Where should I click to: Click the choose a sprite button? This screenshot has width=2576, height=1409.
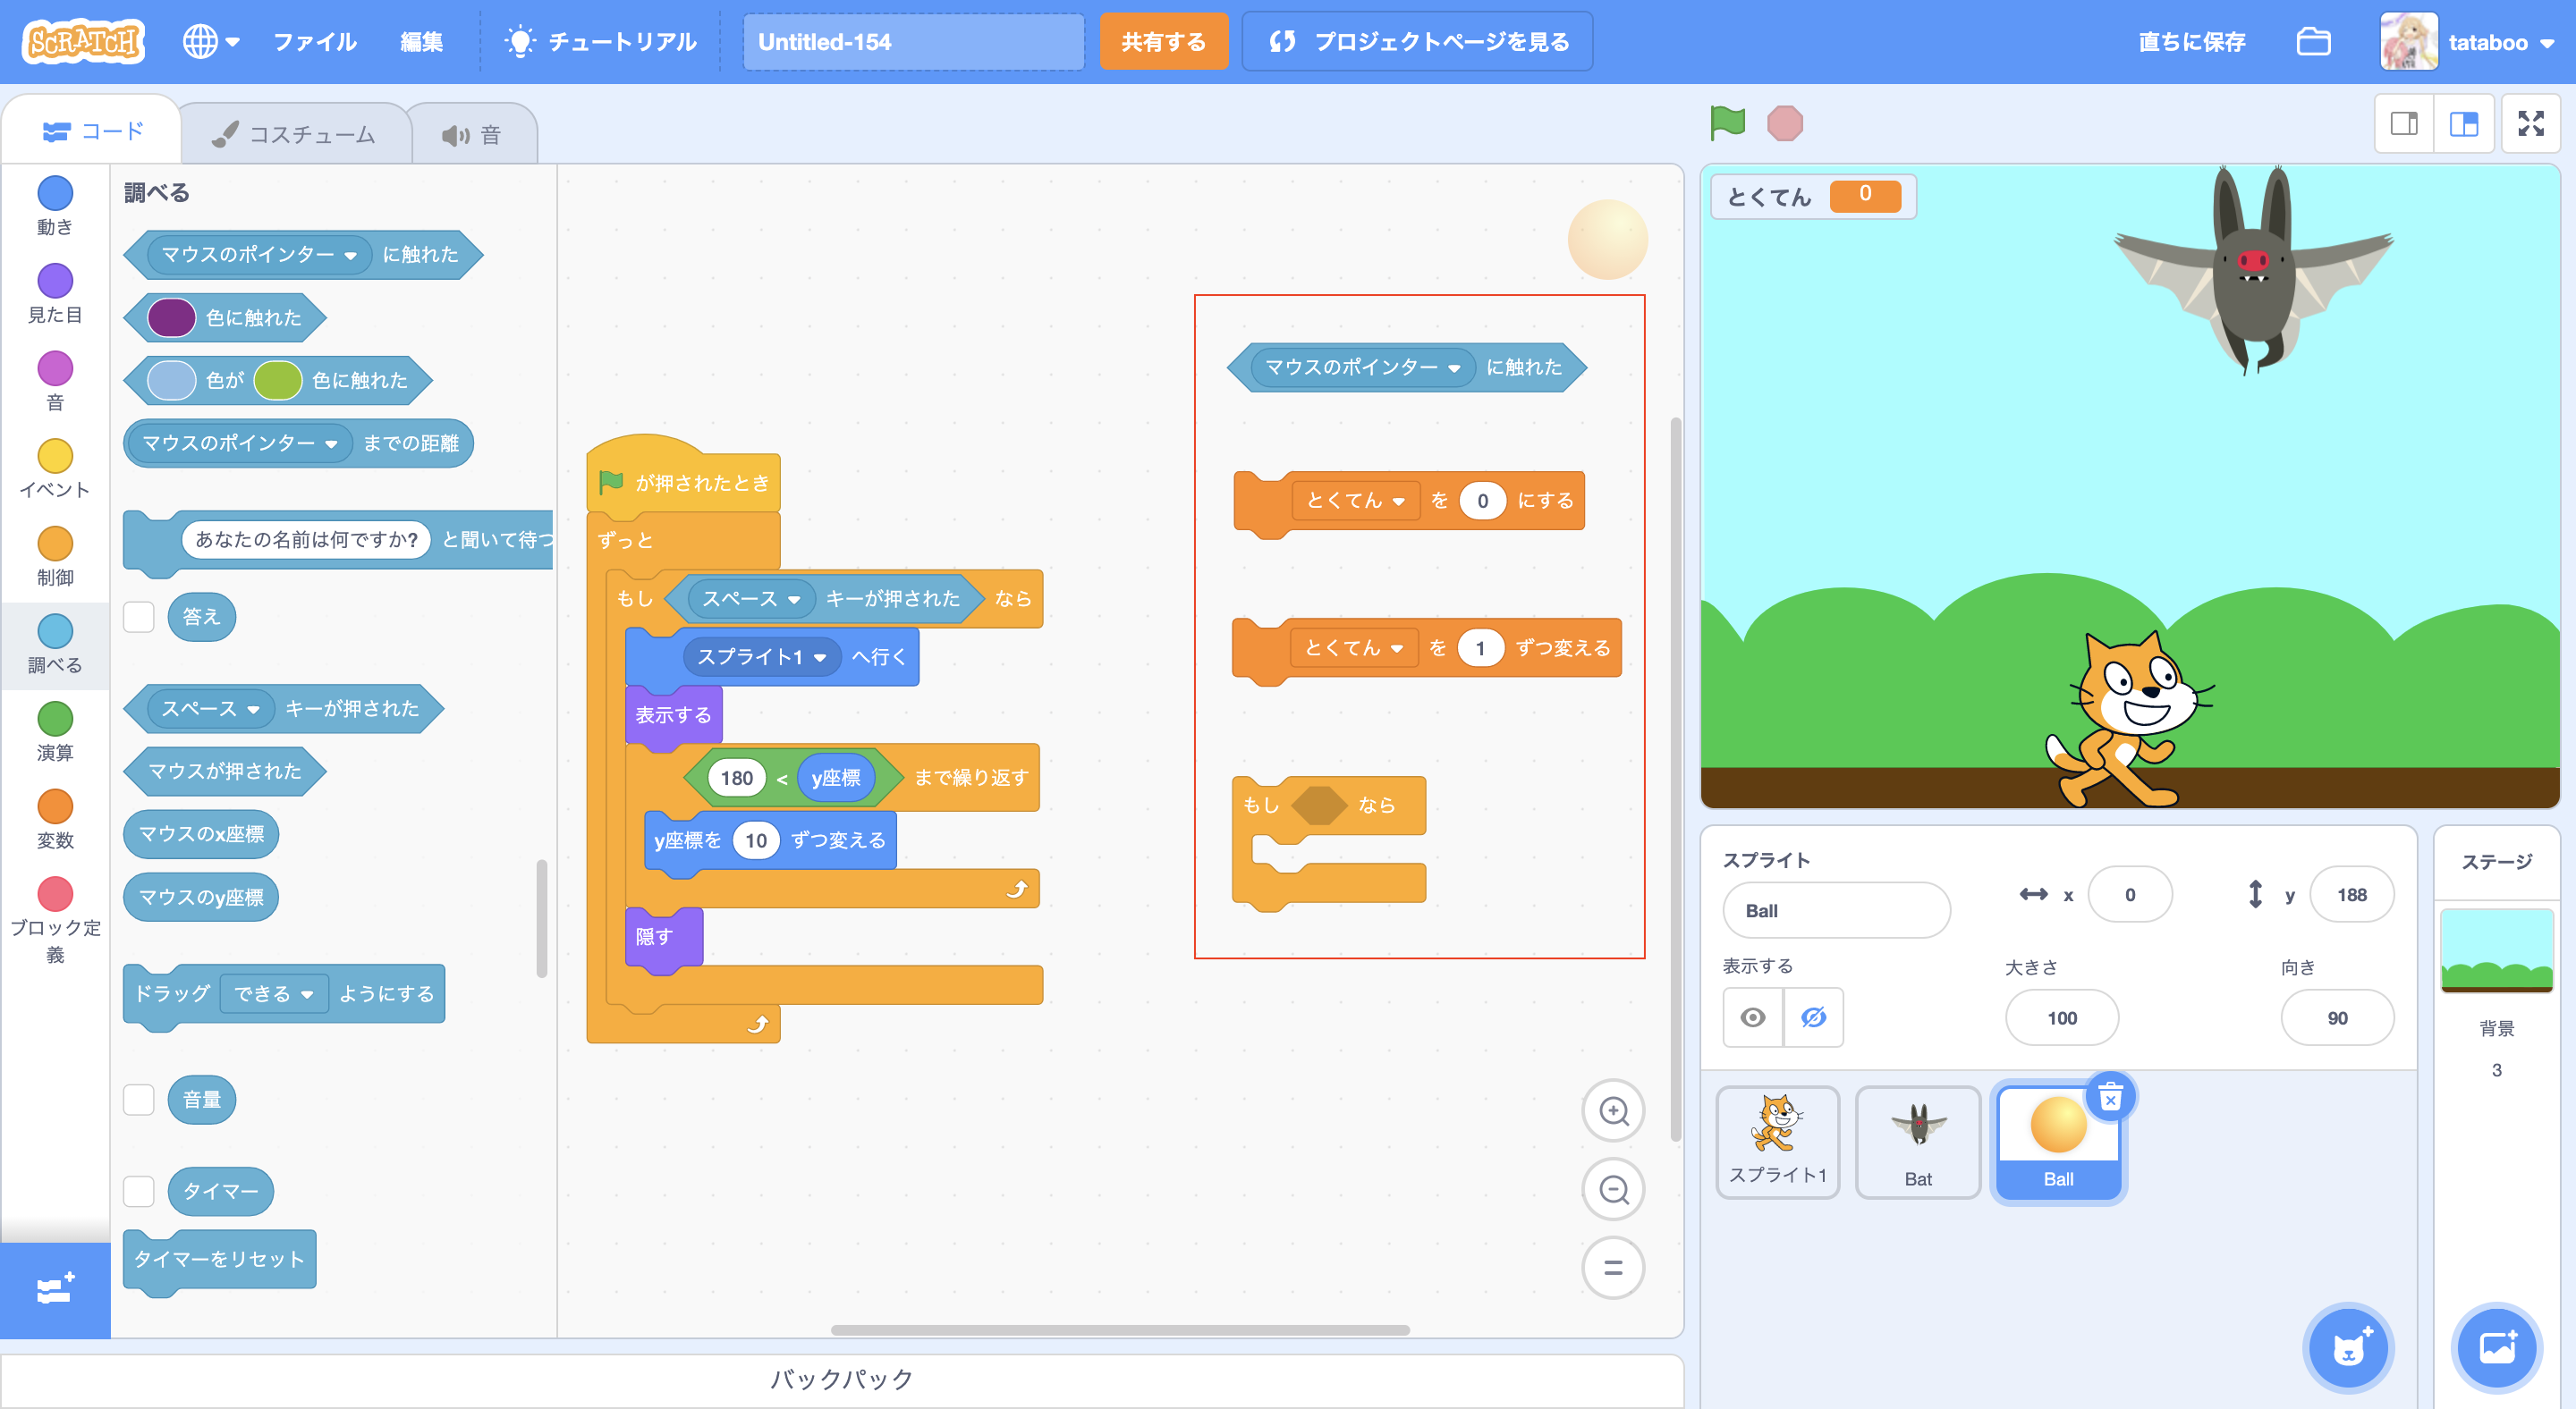[2348, 1348]
